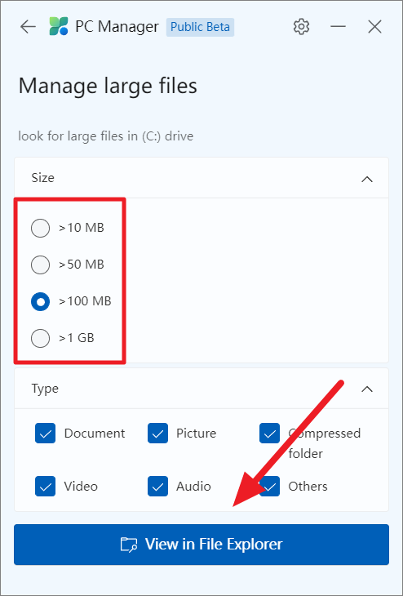Collapse the Size section chevron
This screenshot has width=403, height=596.
pyautogui.click(x=367, y=179)
